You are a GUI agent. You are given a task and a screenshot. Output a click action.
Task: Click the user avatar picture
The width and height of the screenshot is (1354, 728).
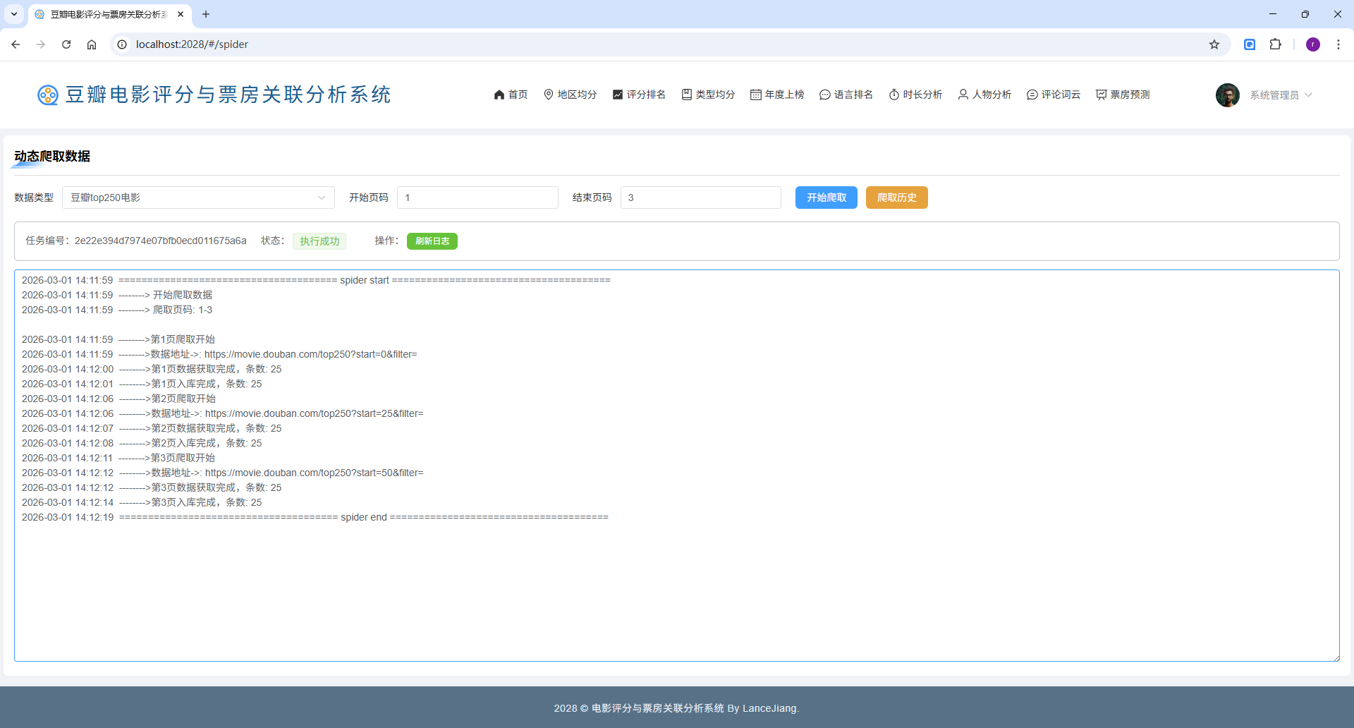(x=1228, y=95)
